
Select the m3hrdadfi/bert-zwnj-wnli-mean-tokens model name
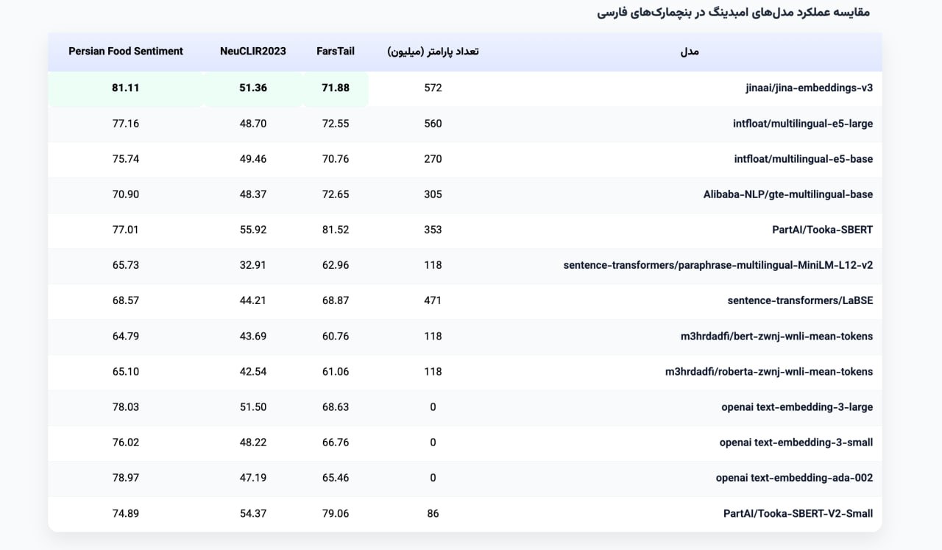(776, 336)
